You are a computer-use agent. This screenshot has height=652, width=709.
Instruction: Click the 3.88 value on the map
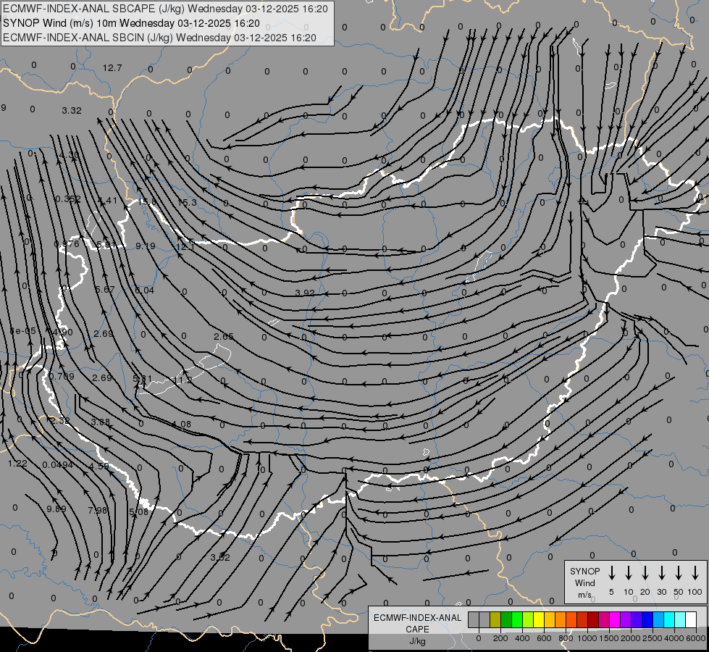pyautogui.click(x=101, y=422)
